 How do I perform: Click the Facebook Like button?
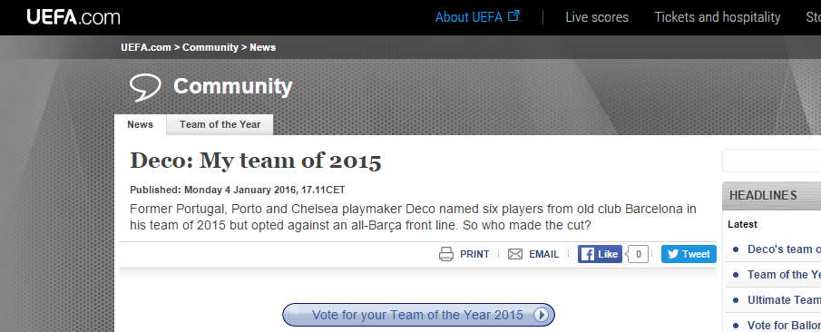pyautogui.click(x=600, y=254)
